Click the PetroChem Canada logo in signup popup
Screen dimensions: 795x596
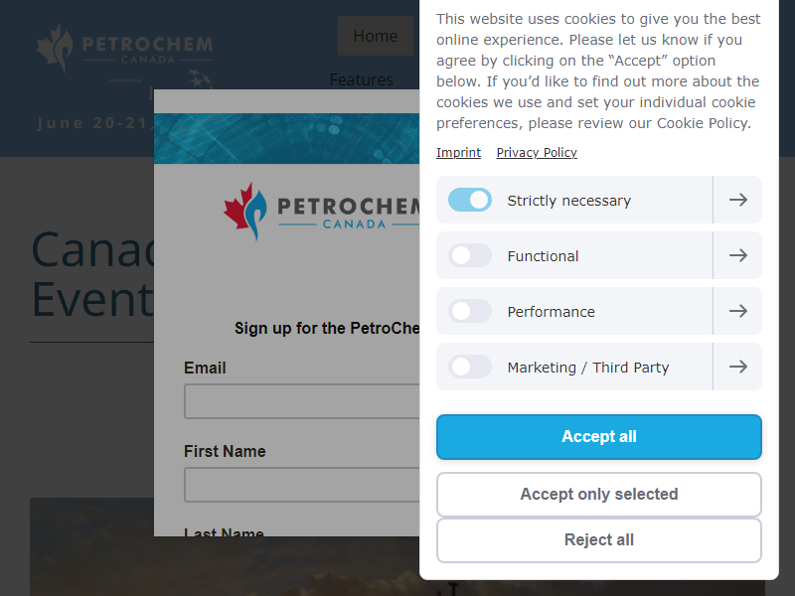[x=321, y=212]
